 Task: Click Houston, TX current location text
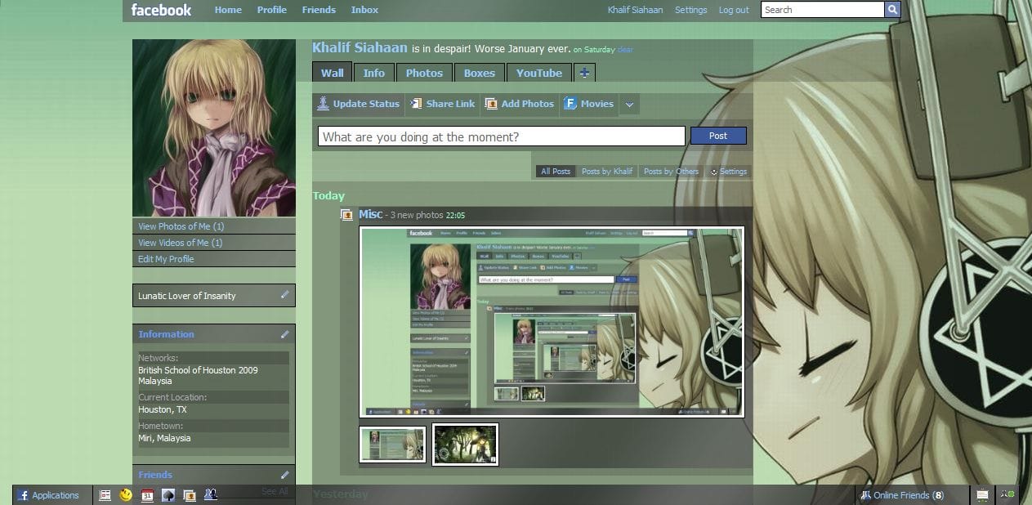(163, 409)
